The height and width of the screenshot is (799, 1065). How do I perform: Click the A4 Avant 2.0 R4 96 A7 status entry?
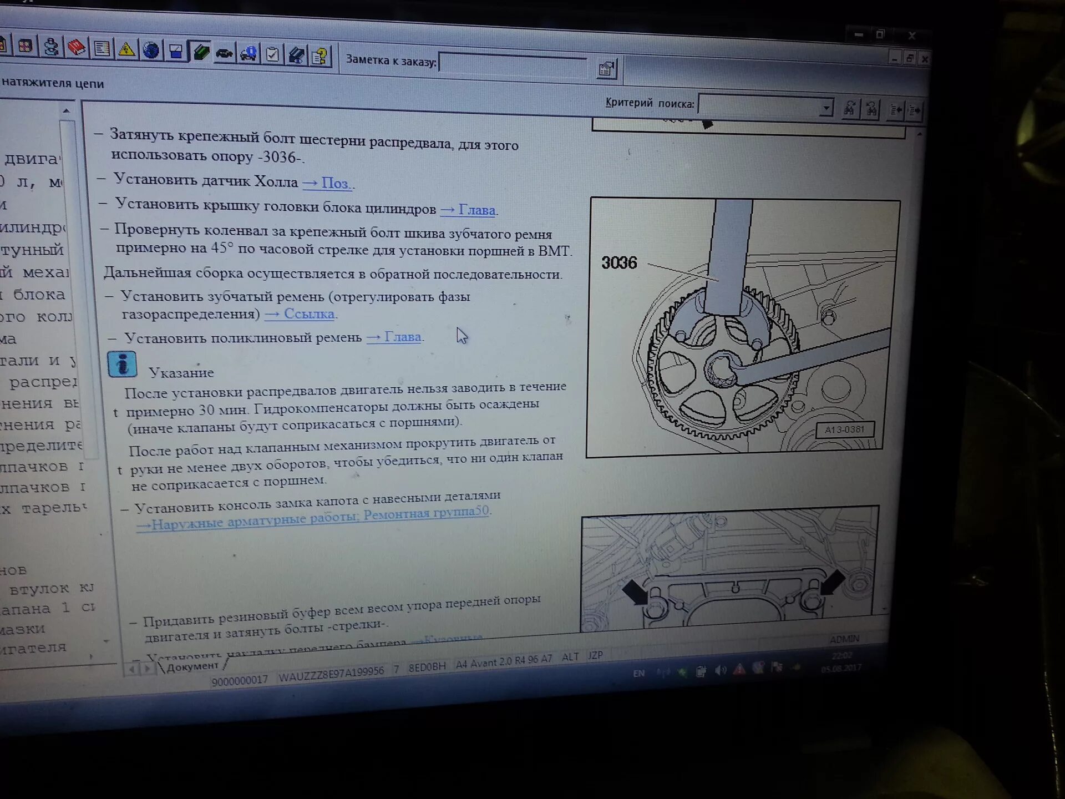click(504, 661)
